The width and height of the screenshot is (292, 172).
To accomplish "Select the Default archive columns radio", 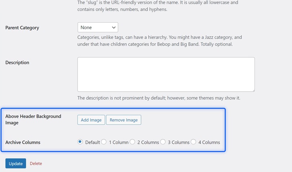I will pos(80,142).
